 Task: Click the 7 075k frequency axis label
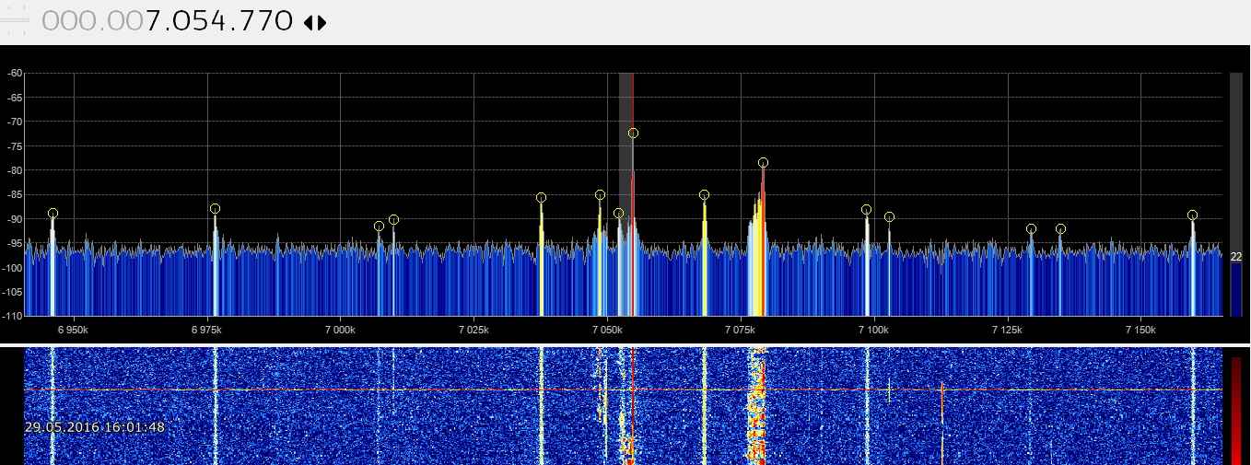pyautogui.click(x=741, y=329)
